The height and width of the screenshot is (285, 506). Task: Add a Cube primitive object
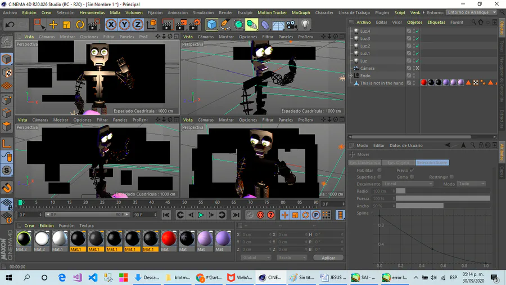coord(211,24)
